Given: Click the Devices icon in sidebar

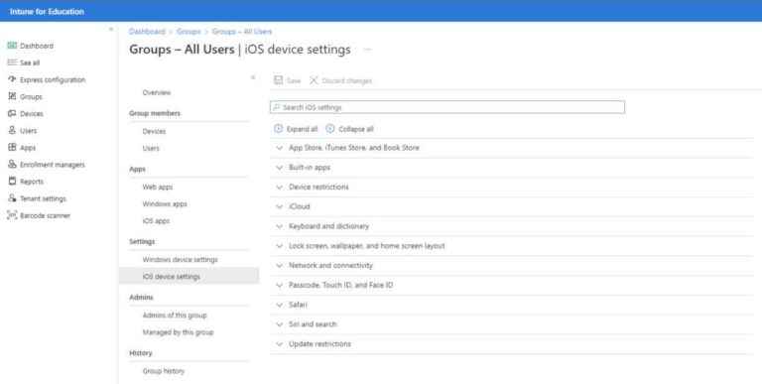Looking at the screenshot, I should [12, 113].
